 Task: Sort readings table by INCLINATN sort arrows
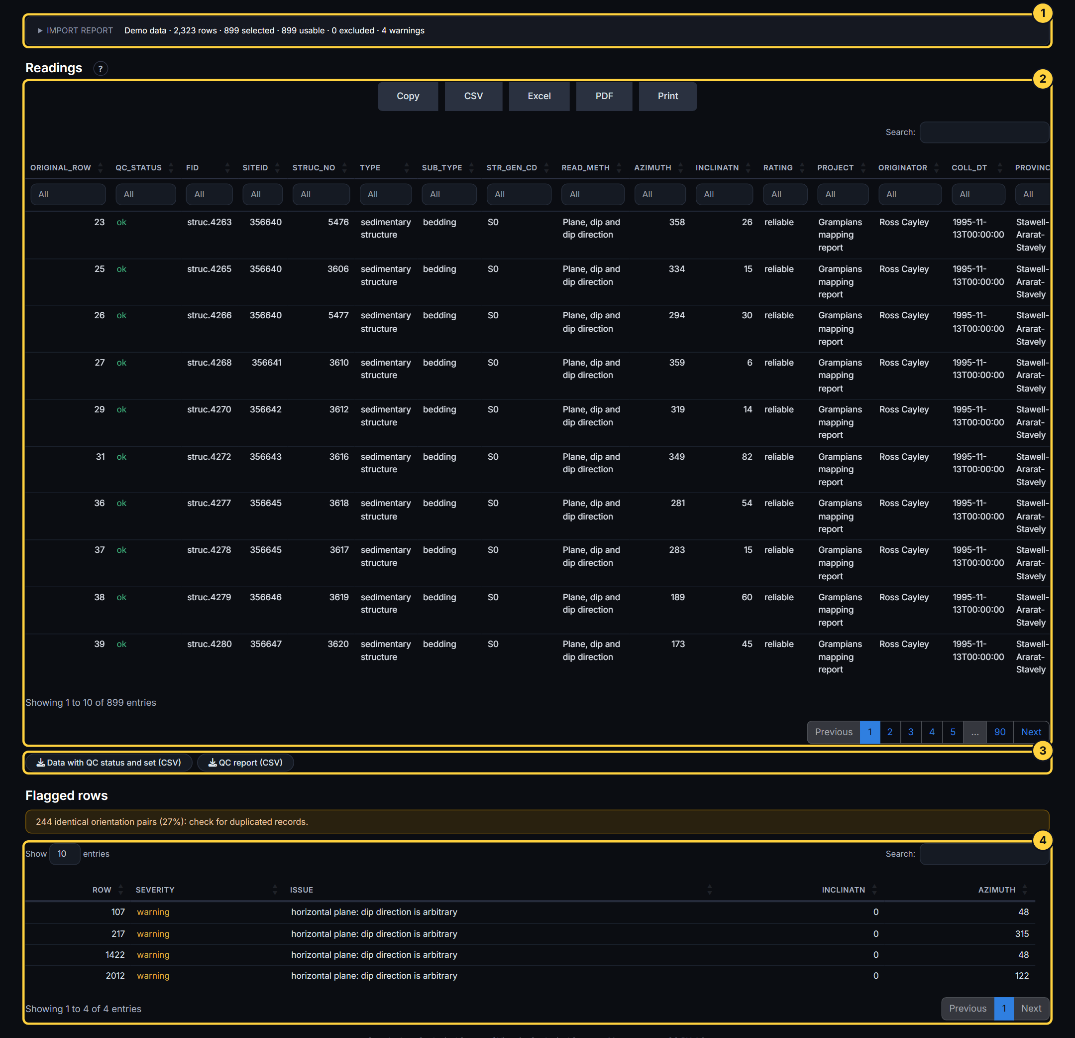(x=748, y=168)
